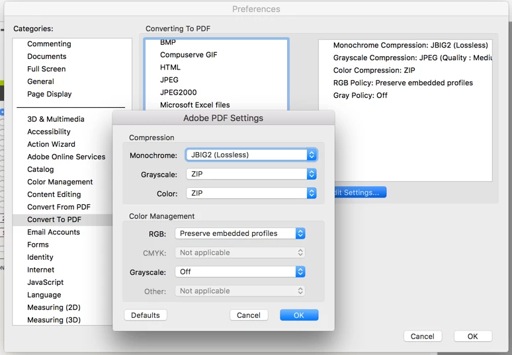This screenshot has width=512, height=355.
Task: Click Cancel in Adobe PDF Settings dialog
Action: pos(249,315)
